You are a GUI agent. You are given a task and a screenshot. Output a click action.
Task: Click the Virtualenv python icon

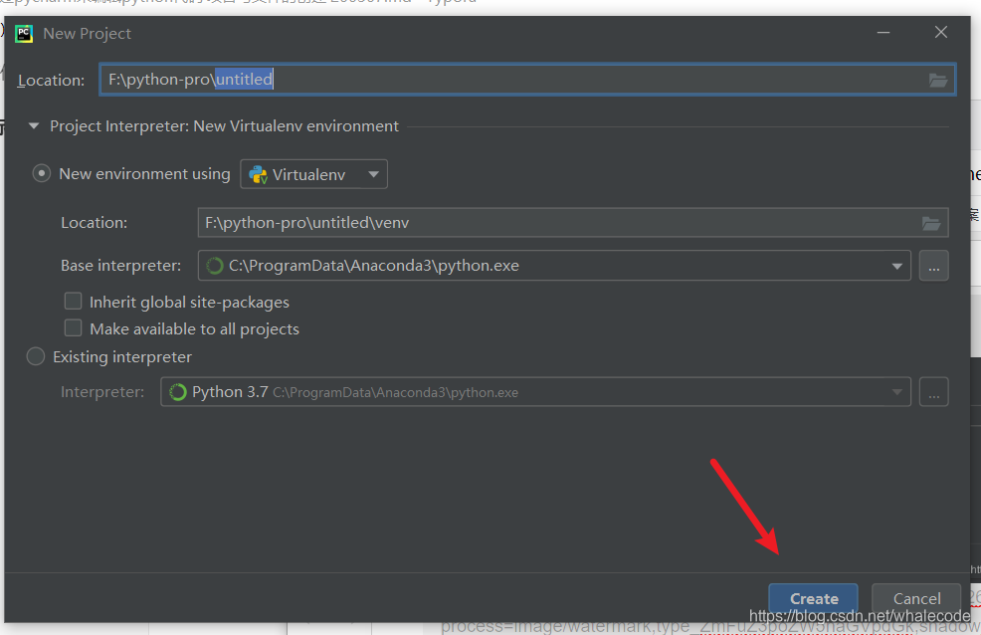pos(258,174)
